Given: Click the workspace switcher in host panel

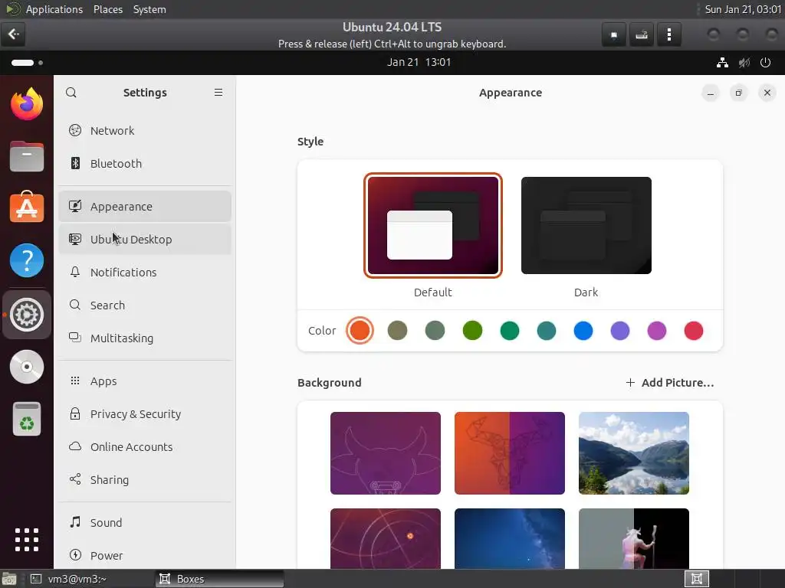Looking at the screenshot, I should [696, 579].
